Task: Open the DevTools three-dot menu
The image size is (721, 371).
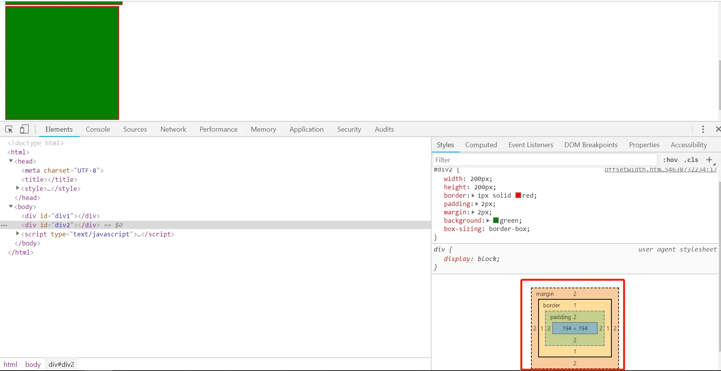Action: pos(703,129)
